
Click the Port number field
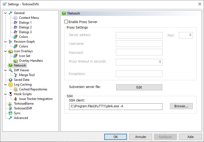tap(186, 35)
